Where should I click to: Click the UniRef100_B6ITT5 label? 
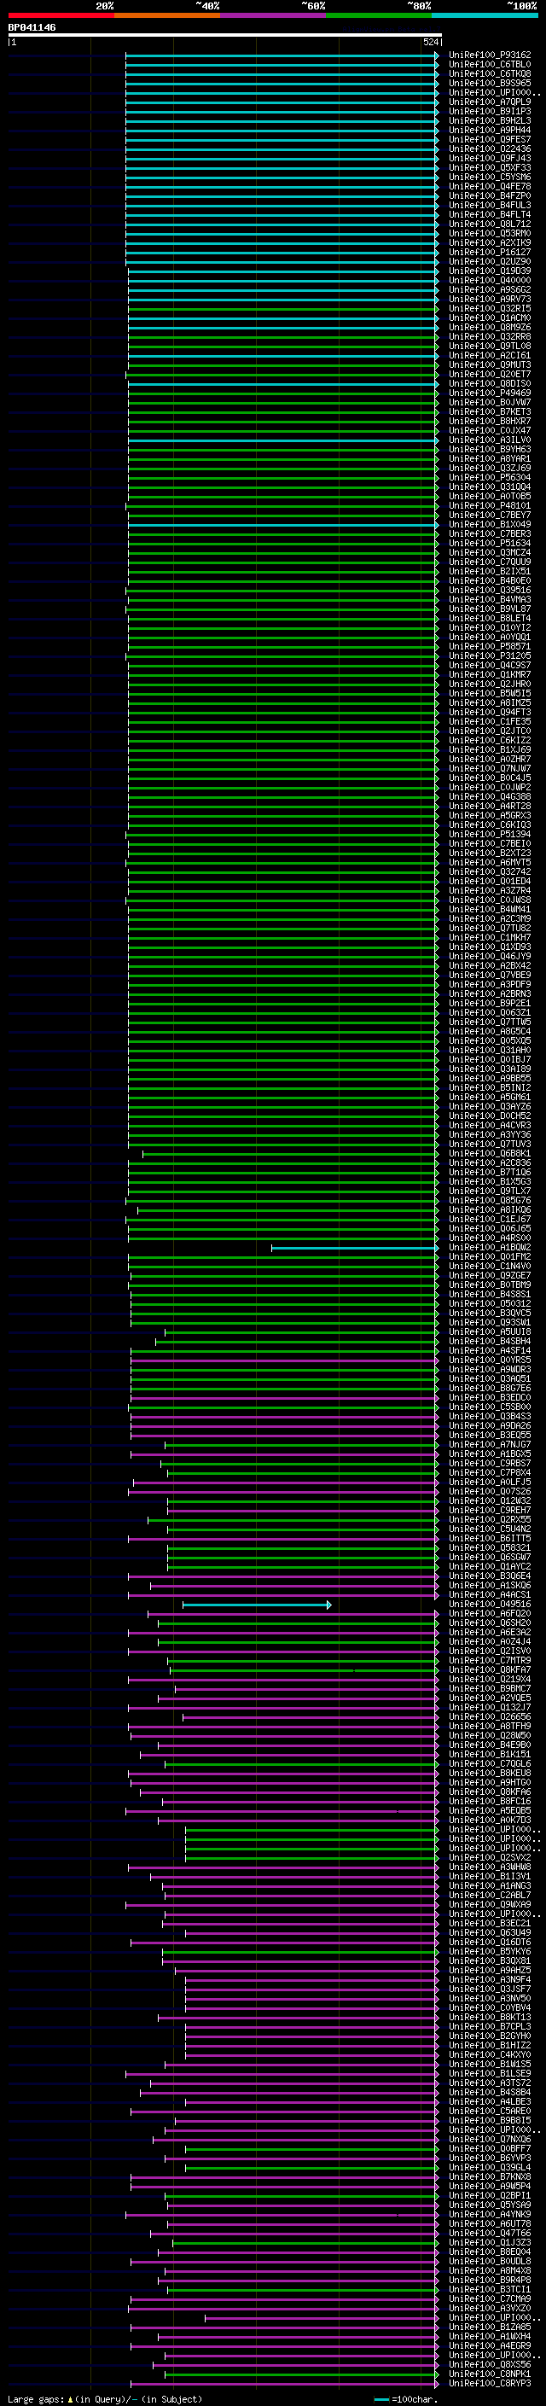click(x=489, y=1538)
